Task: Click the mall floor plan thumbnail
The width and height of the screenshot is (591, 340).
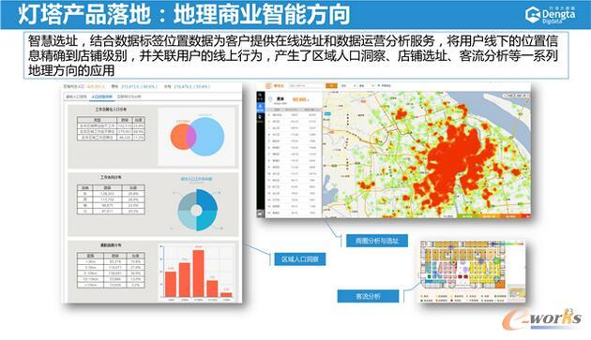Action: tap(472, 272)
